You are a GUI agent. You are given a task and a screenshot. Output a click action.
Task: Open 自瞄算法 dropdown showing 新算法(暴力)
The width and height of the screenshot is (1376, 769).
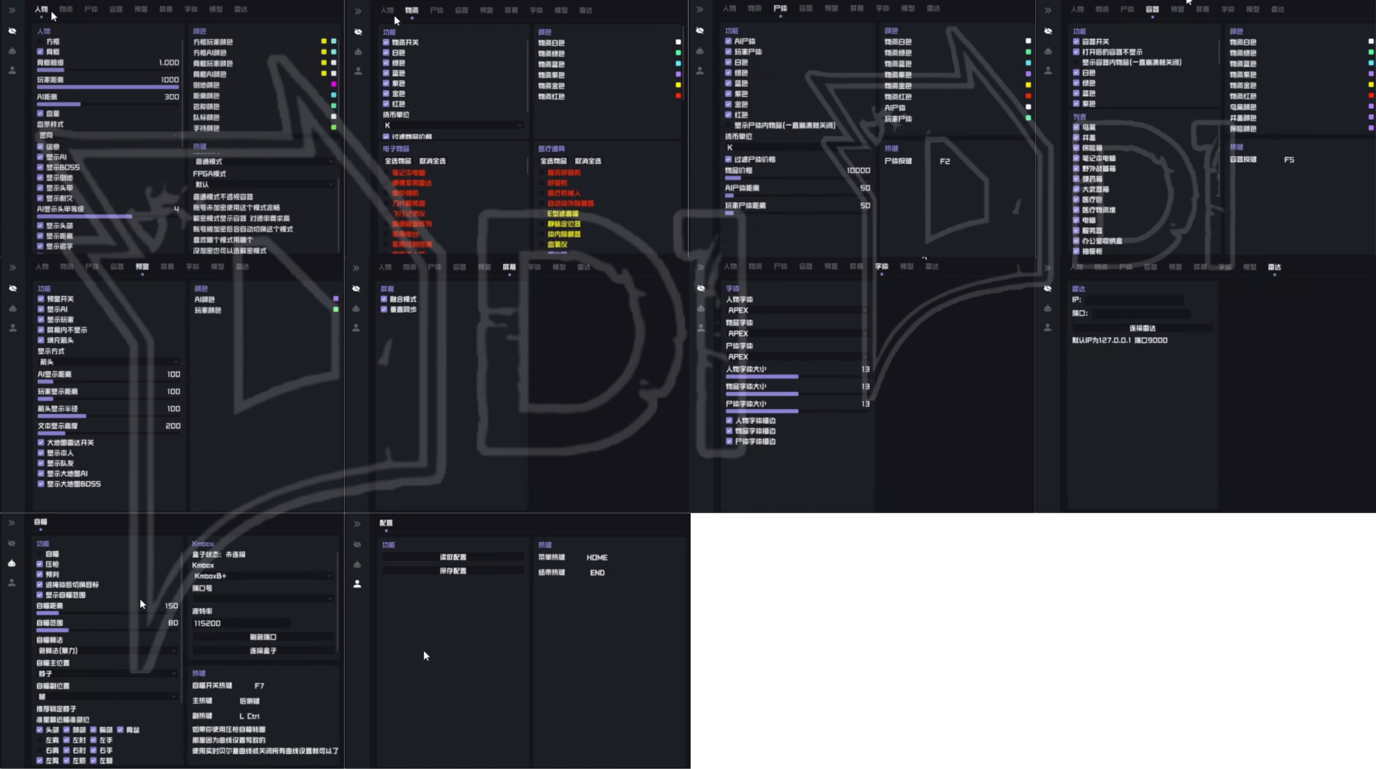(x=106, y=650)
